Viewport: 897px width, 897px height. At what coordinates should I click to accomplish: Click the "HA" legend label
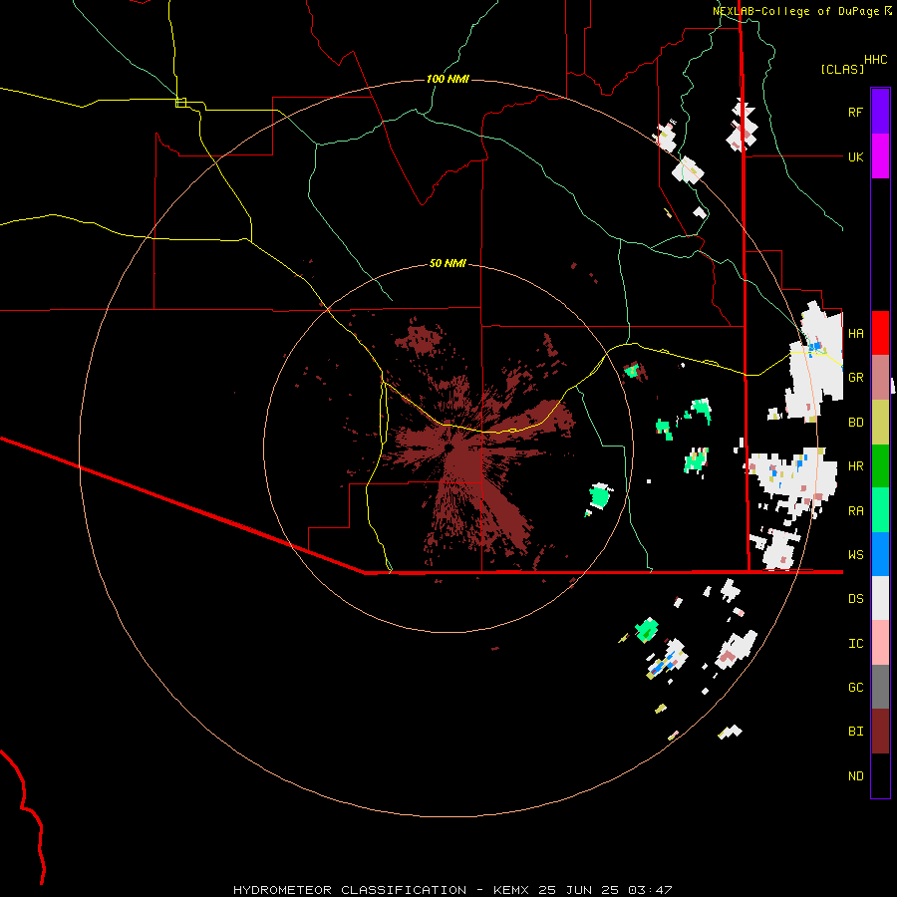point(855,334)
